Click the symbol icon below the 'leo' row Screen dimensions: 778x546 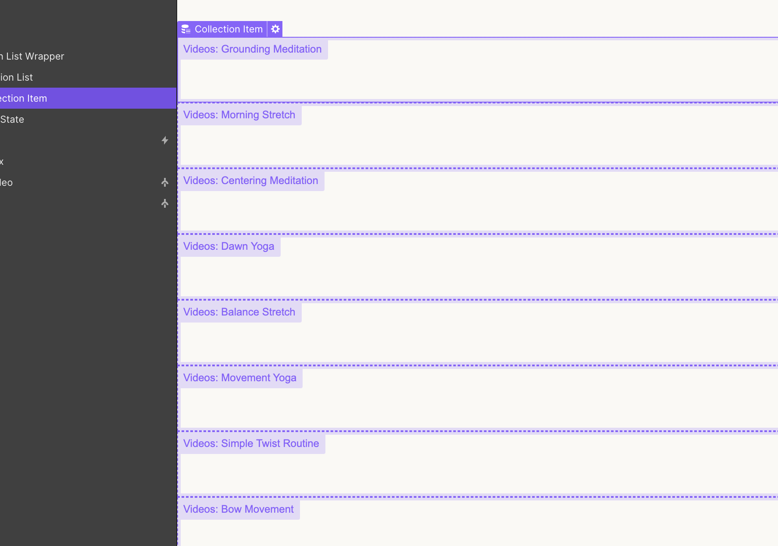pos(165,203)
